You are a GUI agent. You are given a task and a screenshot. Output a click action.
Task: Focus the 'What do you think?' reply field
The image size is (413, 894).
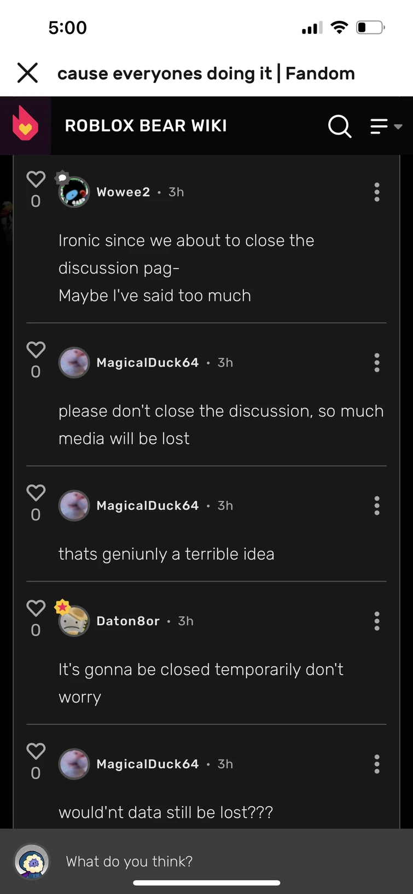[230, 861]
